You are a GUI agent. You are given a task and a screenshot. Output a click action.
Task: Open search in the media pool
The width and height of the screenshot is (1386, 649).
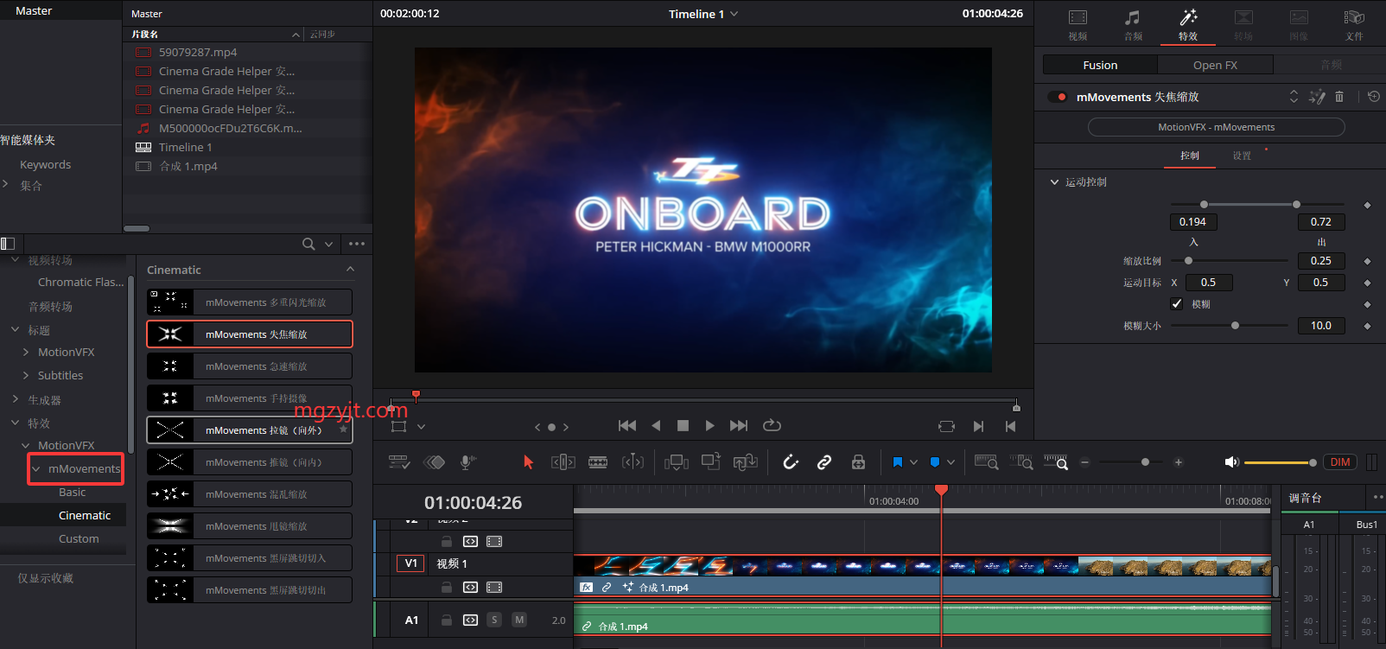[x=308, y=245]
